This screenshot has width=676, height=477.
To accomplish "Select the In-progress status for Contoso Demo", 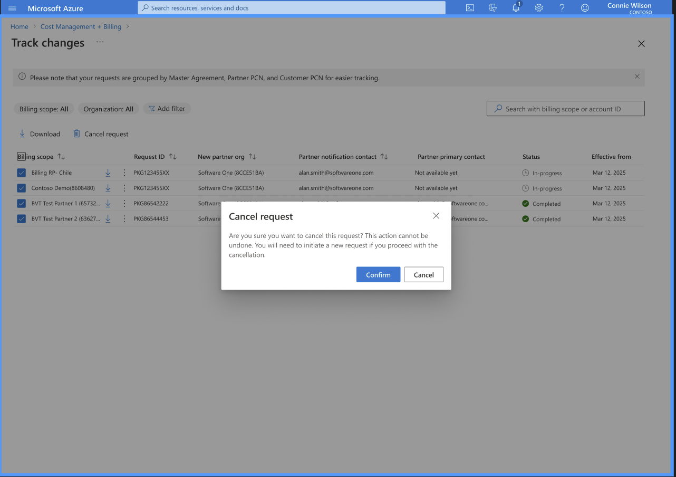I will coord(542,188).
